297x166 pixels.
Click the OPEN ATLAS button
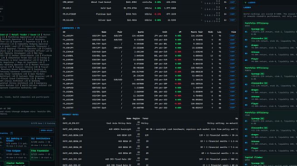[47, 131]
